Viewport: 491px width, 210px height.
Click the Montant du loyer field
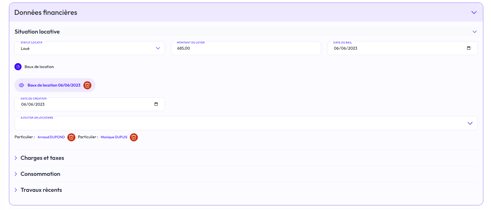click(245, 48)
